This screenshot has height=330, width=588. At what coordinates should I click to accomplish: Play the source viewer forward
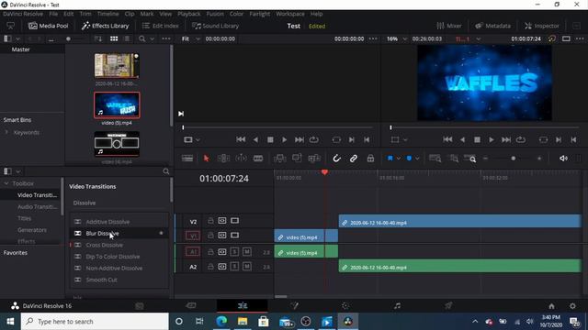pos(284,139)
